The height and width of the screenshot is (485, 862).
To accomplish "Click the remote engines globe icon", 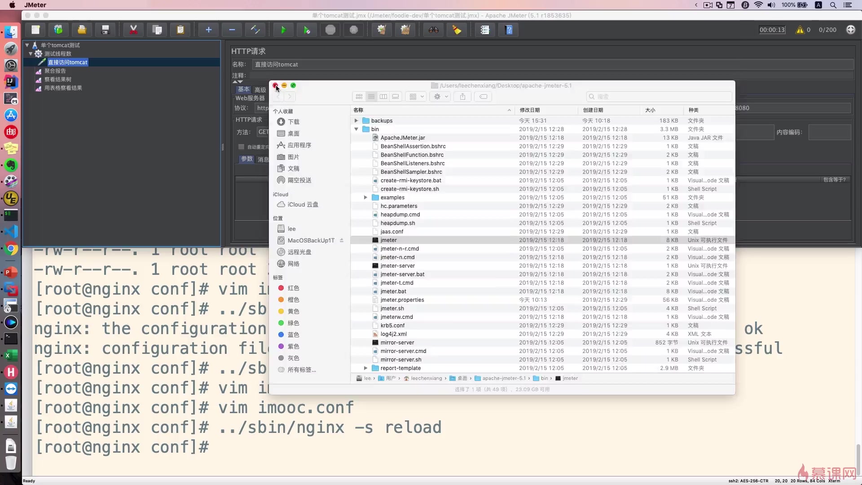I will 851,30.
